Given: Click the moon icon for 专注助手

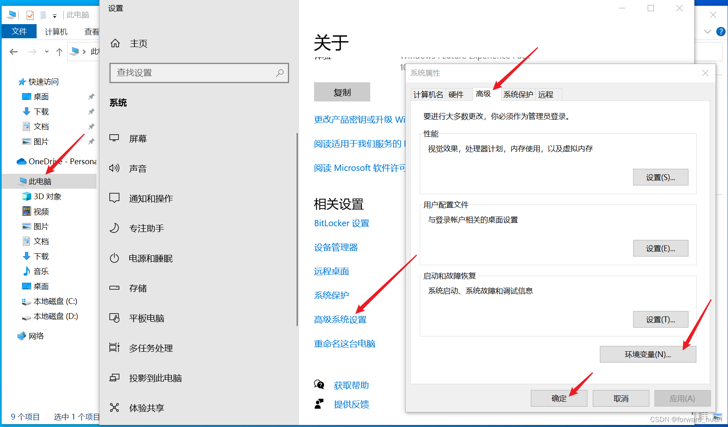Looking at the screenshot, I should 114,228.
